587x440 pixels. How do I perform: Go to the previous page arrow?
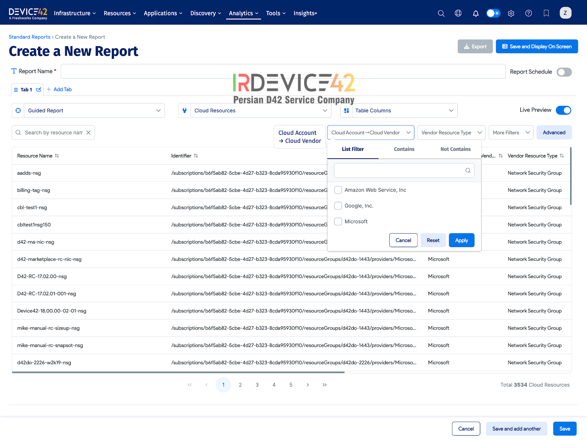tap(207, 385)
